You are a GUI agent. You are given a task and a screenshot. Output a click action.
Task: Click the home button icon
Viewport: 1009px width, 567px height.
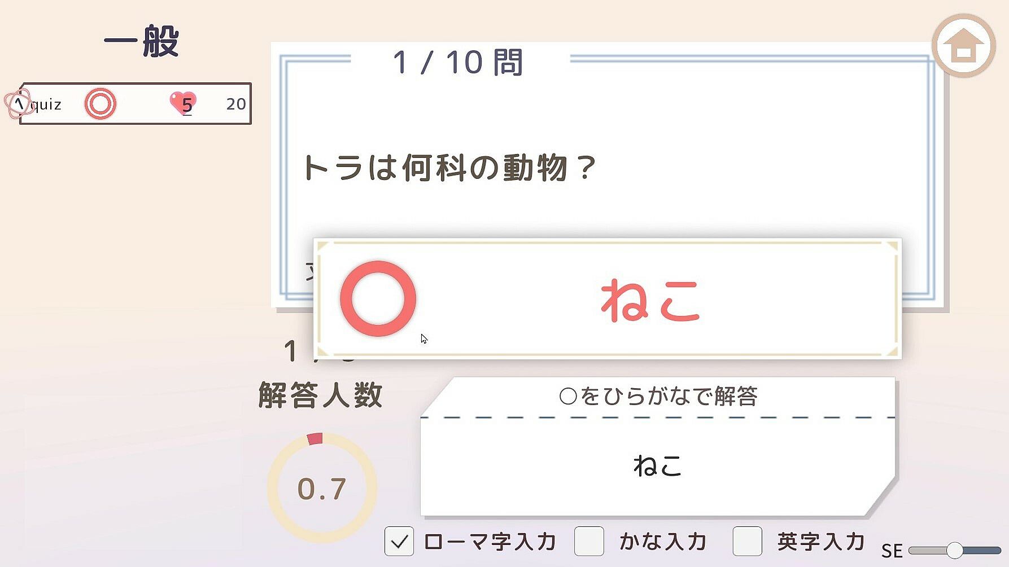pyautogui.click(x=964, y=46)
